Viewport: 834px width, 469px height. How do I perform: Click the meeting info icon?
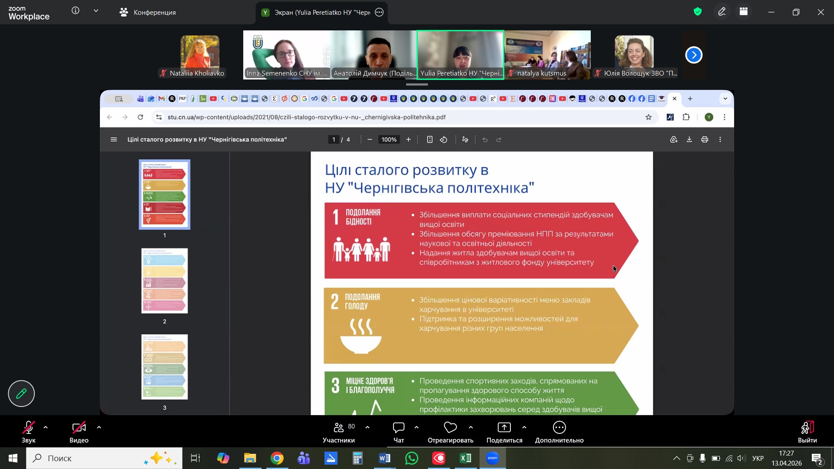coord(76,11)
